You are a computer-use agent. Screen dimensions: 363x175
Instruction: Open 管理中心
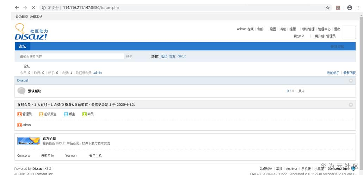pos(324,29)
